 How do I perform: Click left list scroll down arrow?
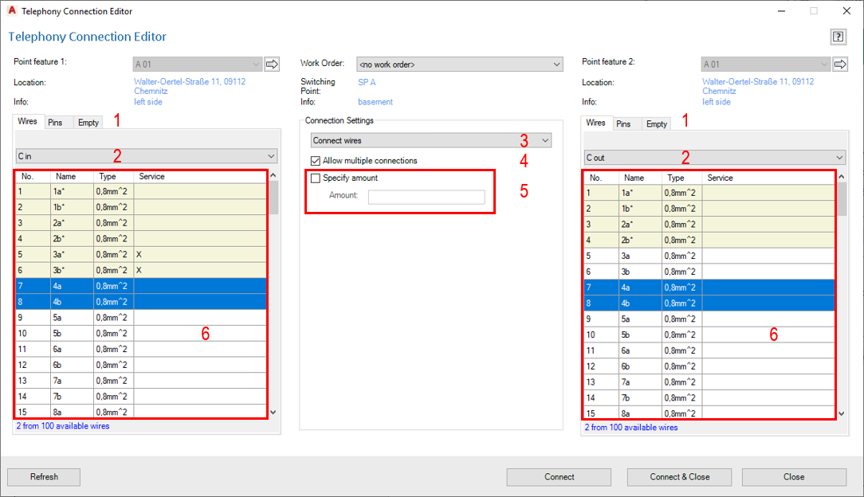coord(273,413)
